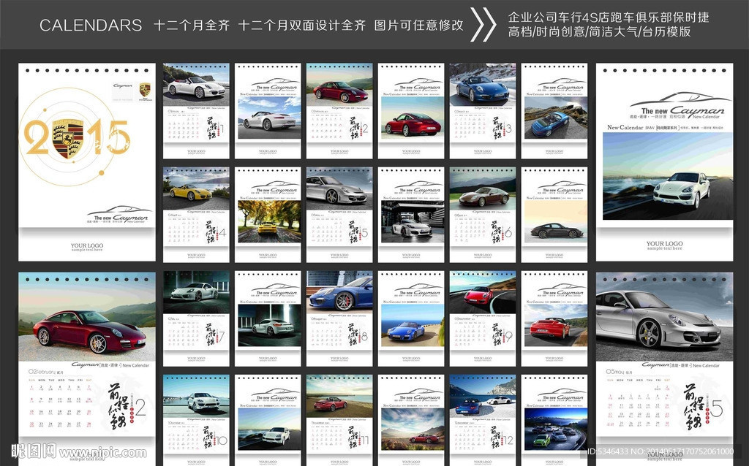The image size is (749, 466).
Task: Open the December back page with cars on winding road
Action: (554, 420)
